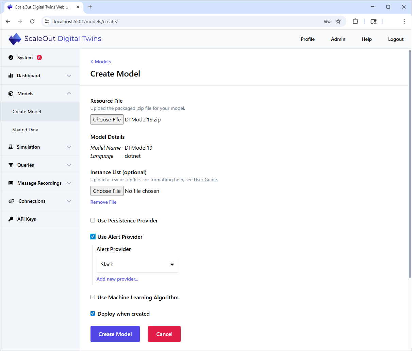This screenshot has height=351, width=412.
Task: Click the API Keys key icon
Action: (x=11, y=219)
